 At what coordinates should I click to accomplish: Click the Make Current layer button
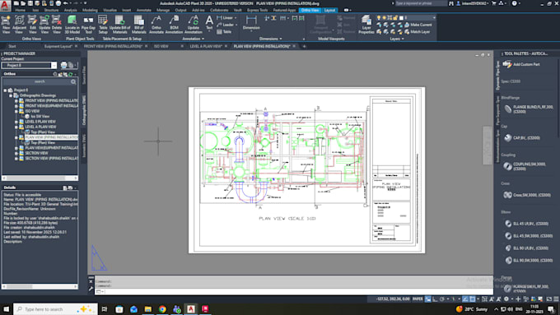418,25
